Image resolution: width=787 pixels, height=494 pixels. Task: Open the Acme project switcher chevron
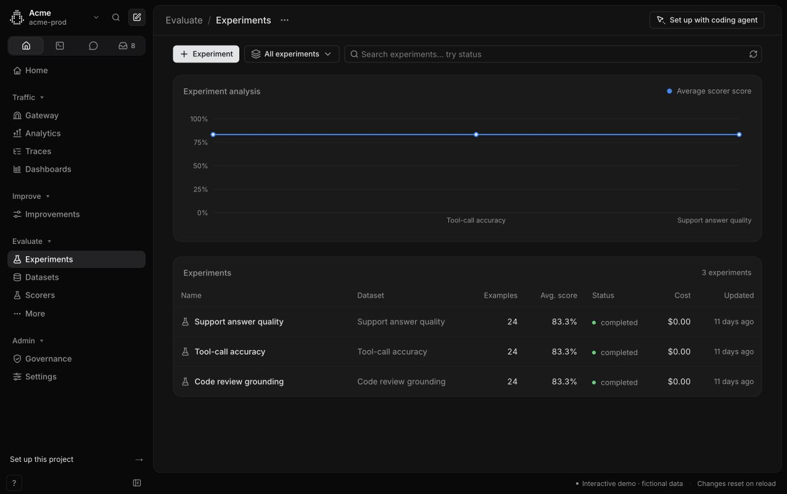(x=96, y=17)
